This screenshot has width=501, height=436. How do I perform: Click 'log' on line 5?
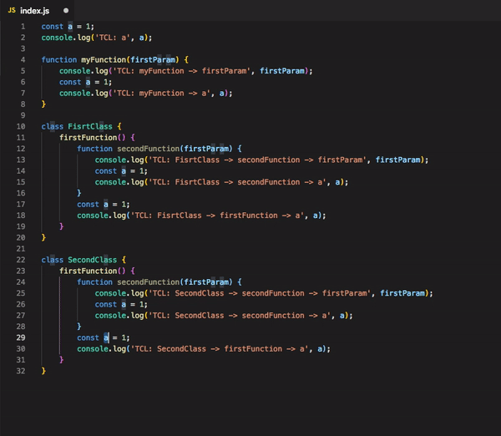coord(102,71)
